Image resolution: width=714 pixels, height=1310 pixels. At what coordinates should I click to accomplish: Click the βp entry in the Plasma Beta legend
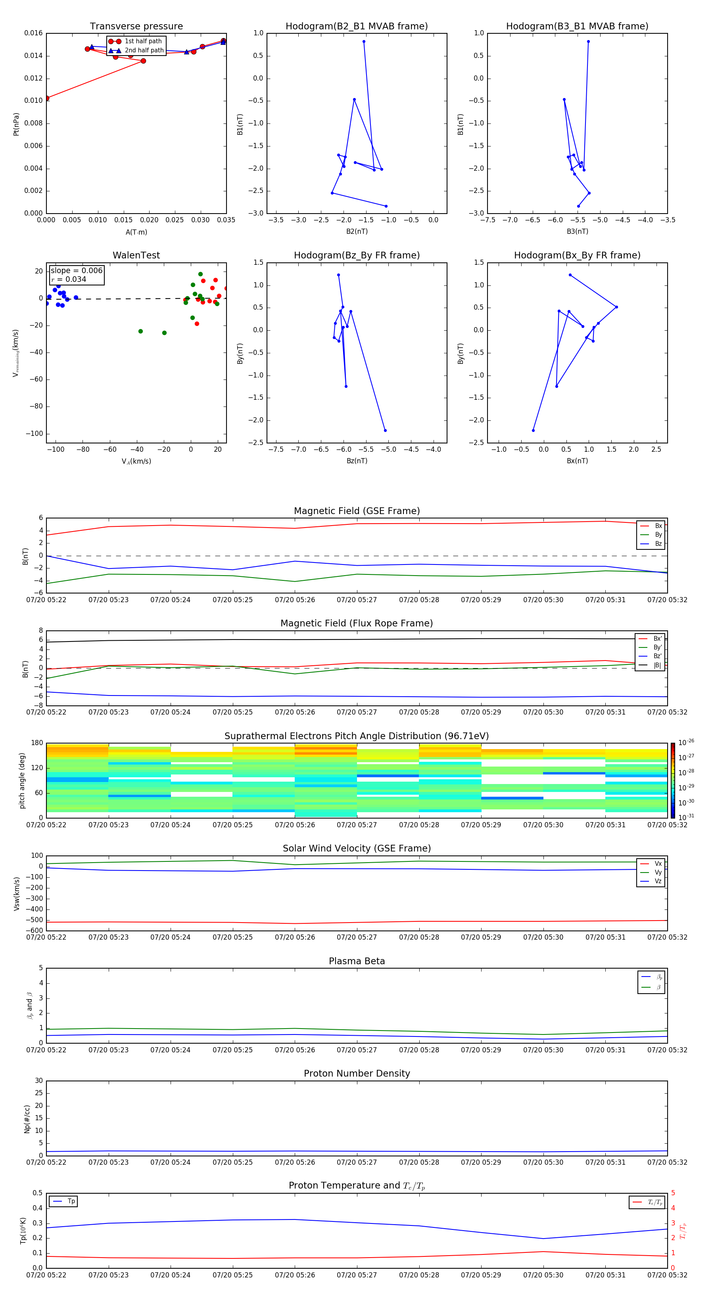pyautogui.click(x=651, y=977)
